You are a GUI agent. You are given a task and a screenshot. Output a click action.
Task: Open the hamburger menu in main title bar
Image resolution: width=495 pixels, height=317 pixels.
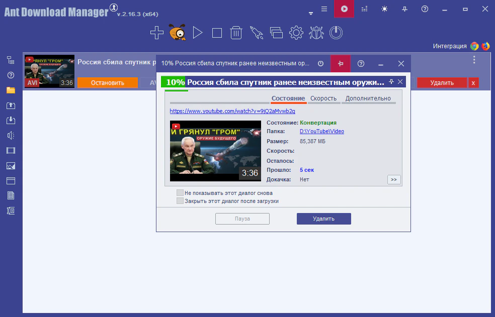(324, 9)
